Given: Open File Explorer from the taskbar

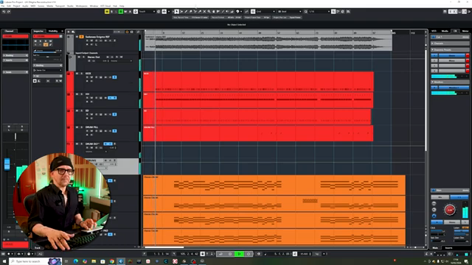Looking at the screenshot, I should 94,261.
